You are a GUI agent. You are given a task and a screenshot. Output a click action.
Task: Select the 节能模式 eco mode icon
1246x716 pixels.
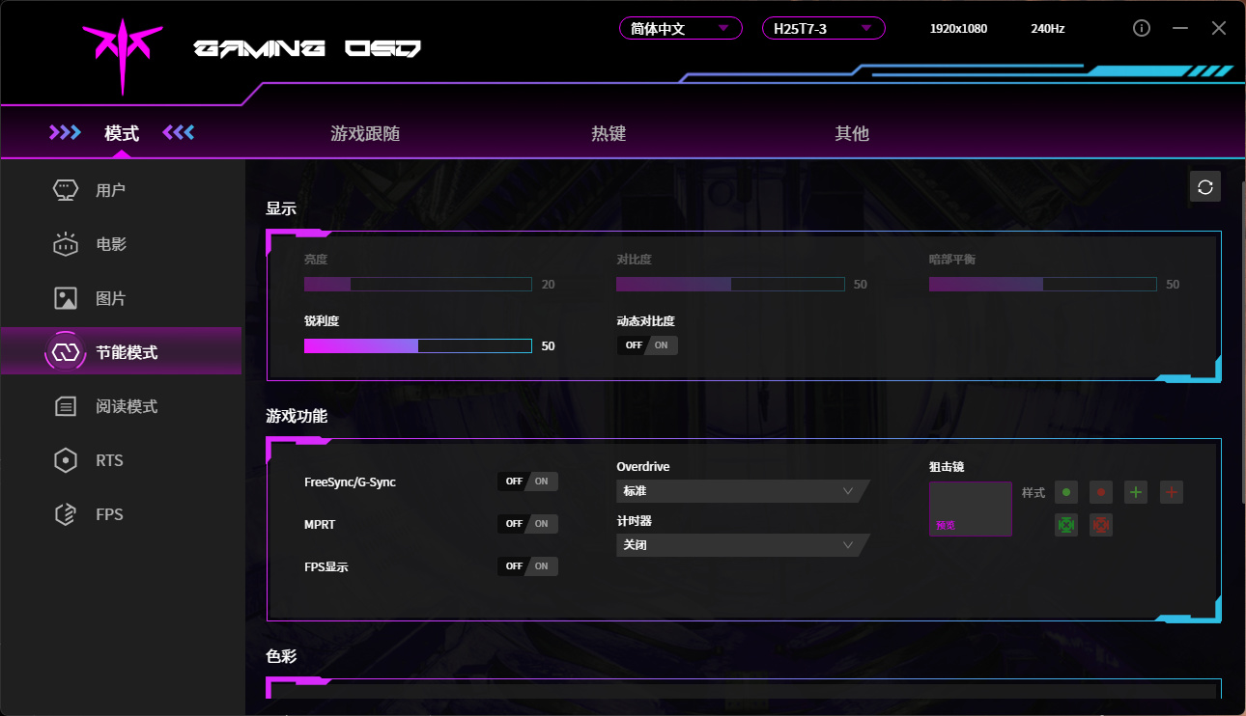[x=65, y=352]
